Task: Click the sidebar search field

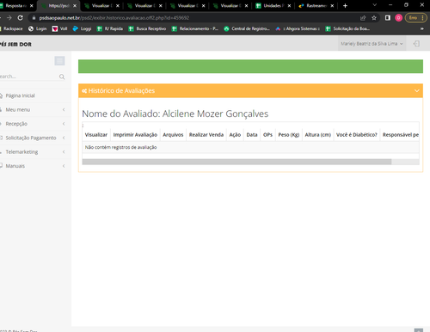Action: [28, 77]
